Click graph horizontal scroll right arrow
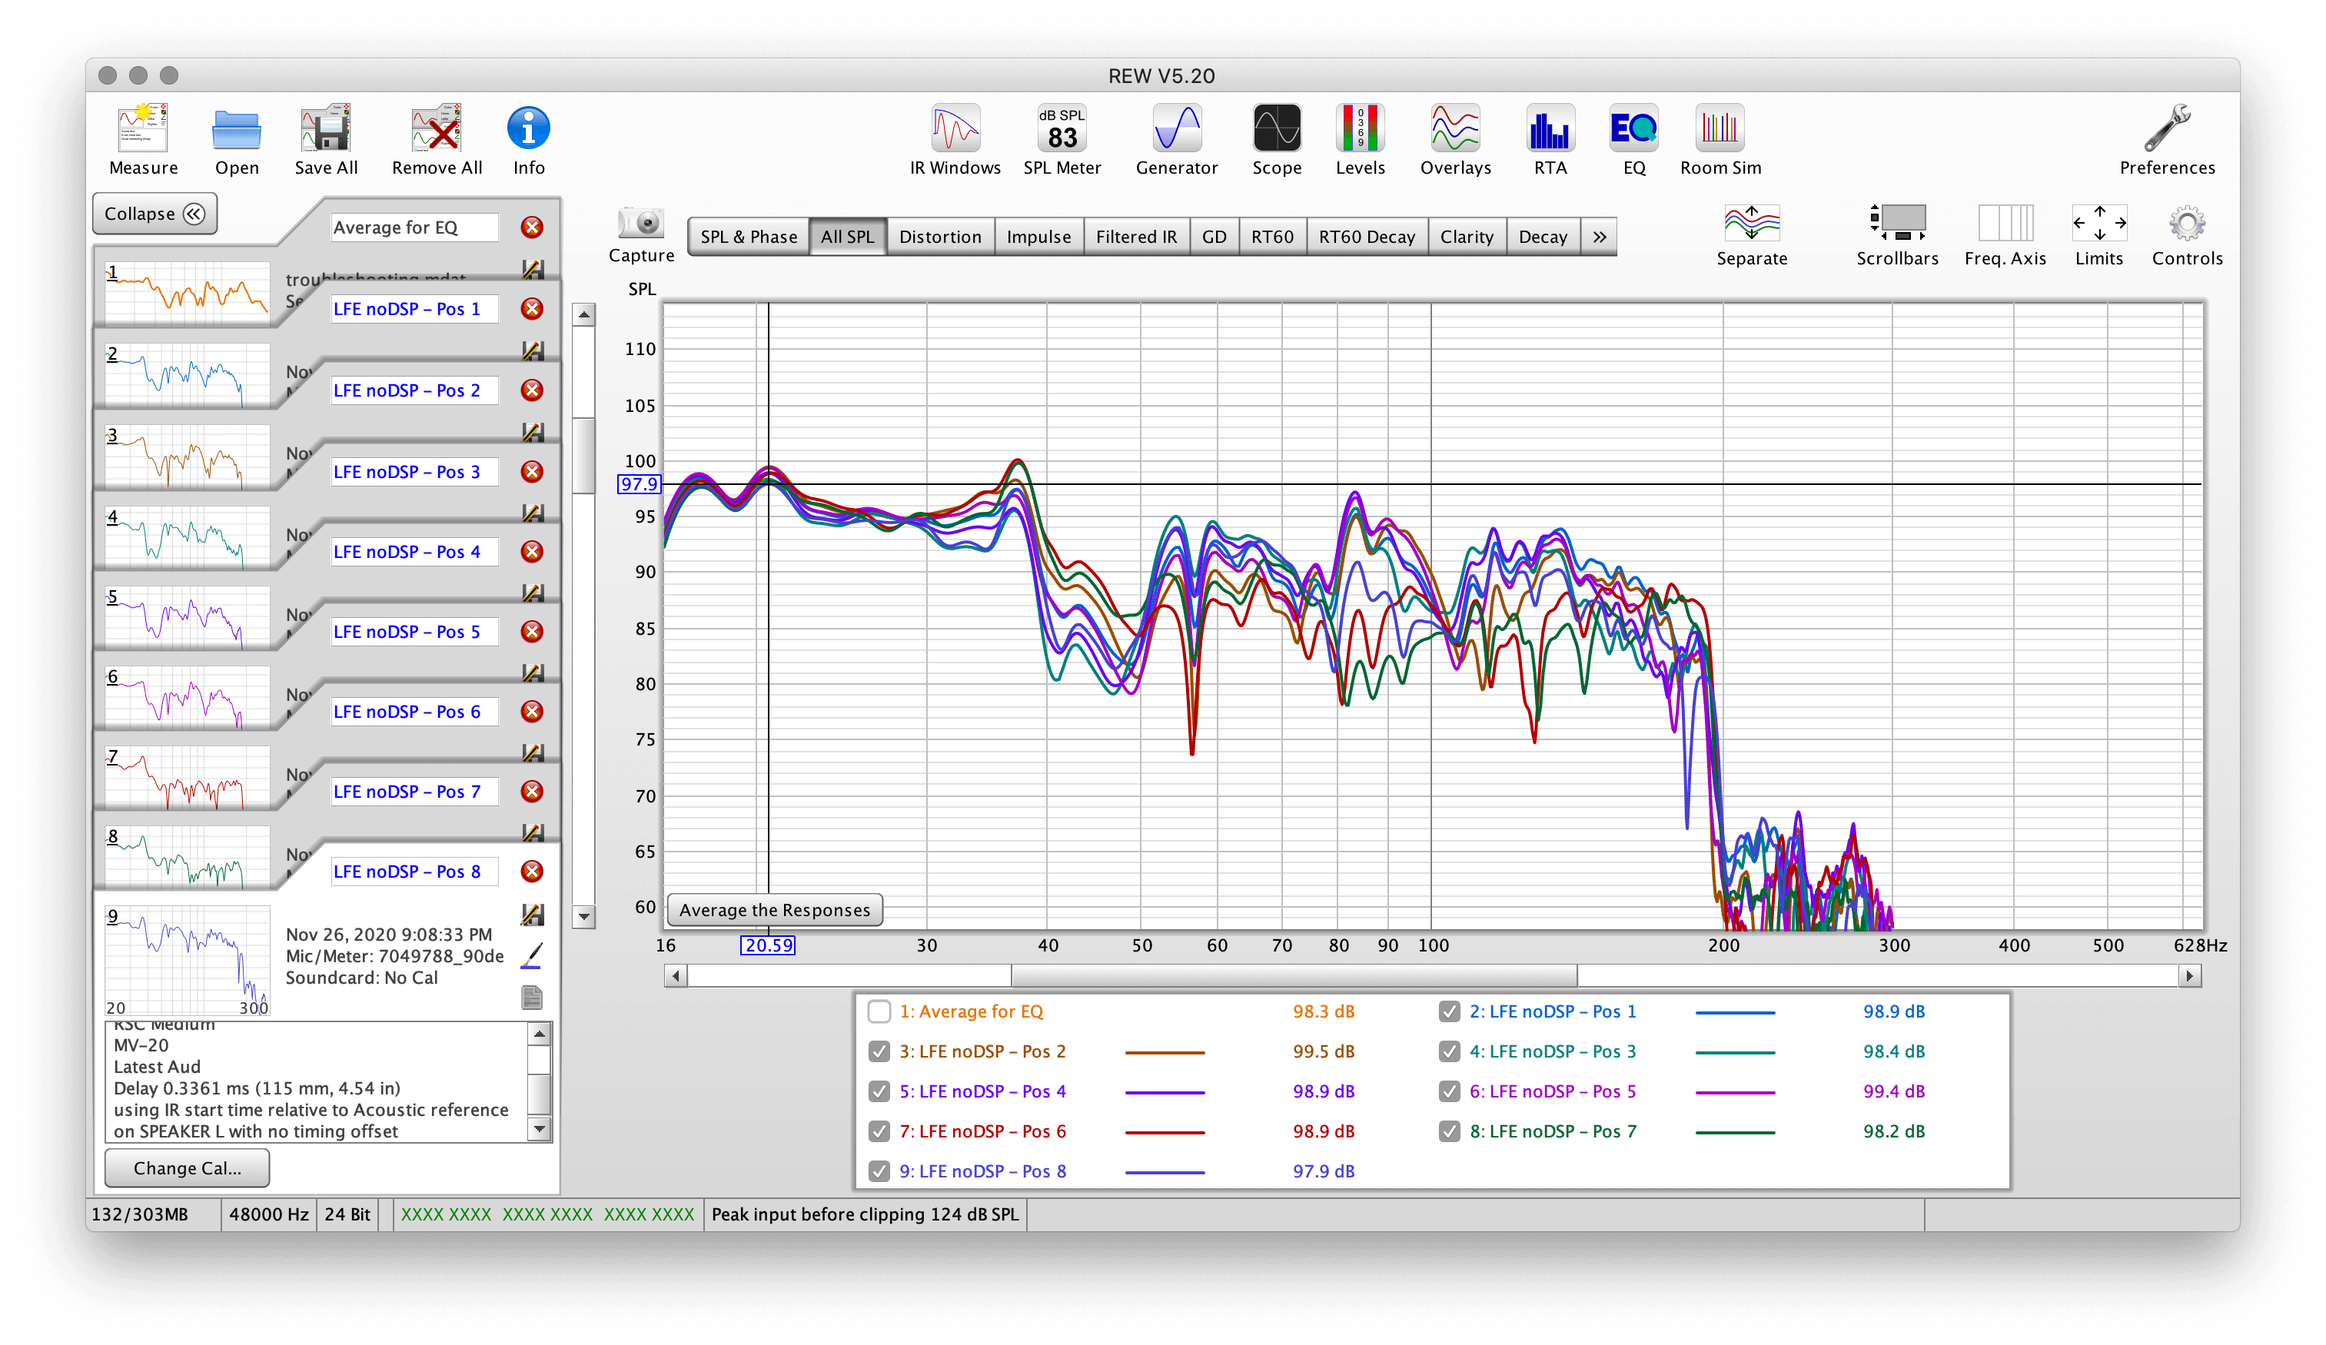The image size is (2326, 1345). point(2189,976)
